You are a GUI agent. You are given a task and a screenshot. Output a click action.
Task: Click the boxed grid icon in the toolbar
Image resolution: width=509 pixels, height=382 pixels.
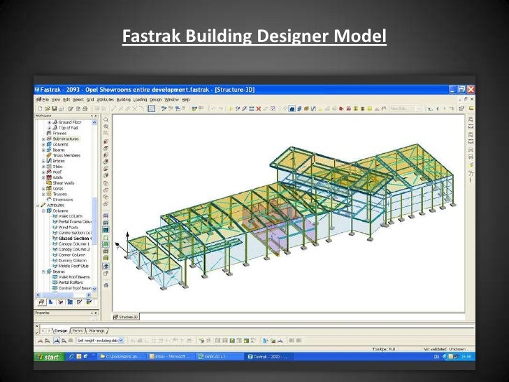click(x=151, y=108)
